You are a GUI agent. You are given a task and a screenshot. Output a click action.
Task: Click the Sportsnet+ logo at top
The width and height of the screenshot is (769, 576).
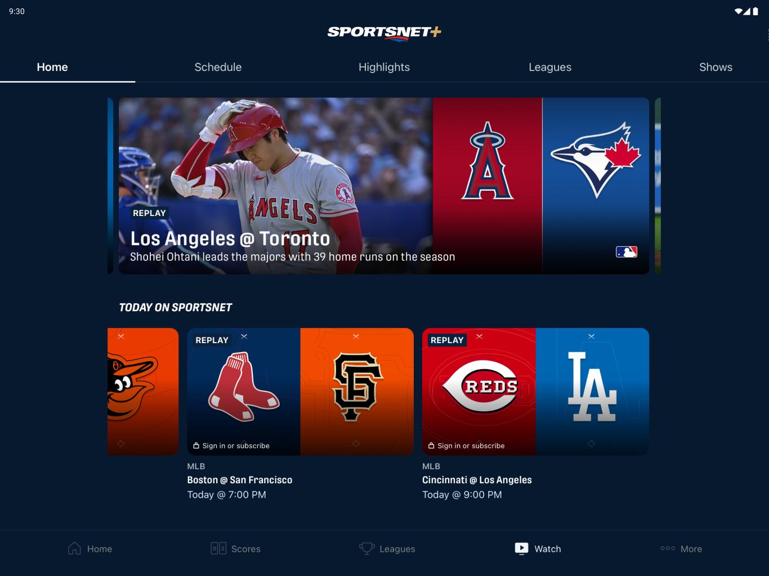384,33
